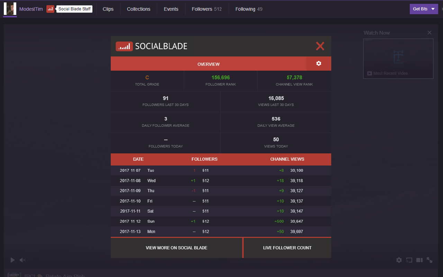Click the CHANNEL VIEWS column header

click(x=287, y=159)
